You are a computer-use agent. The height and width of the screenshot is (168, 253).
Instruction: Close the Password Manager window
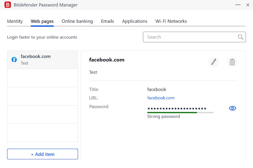coord(248,5)
